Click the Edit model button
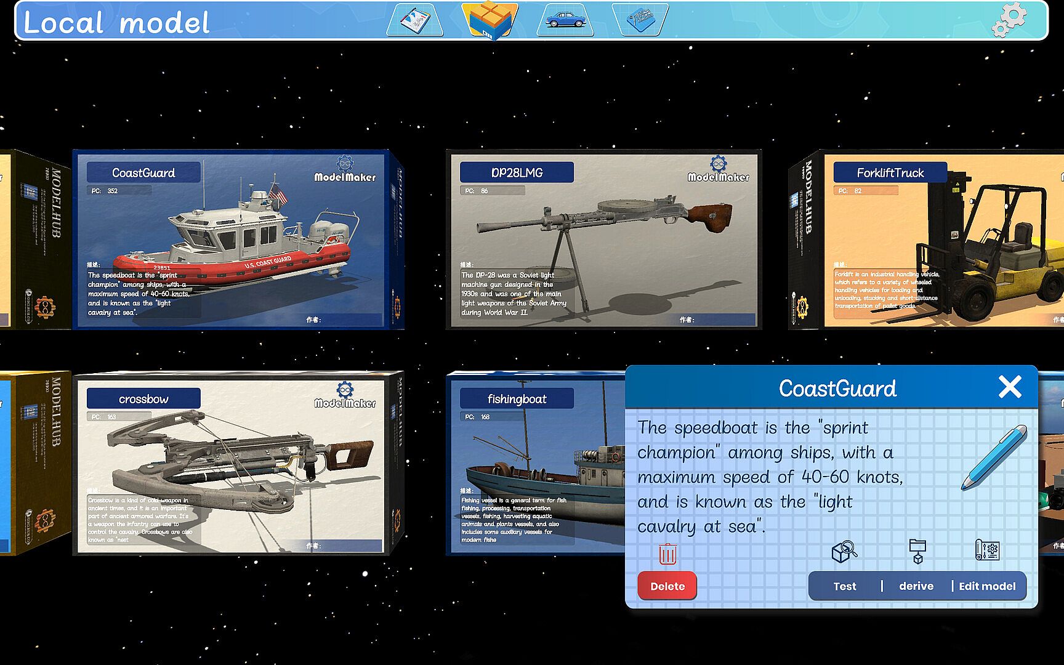1064x665 pixels. [x=987, y=586]
